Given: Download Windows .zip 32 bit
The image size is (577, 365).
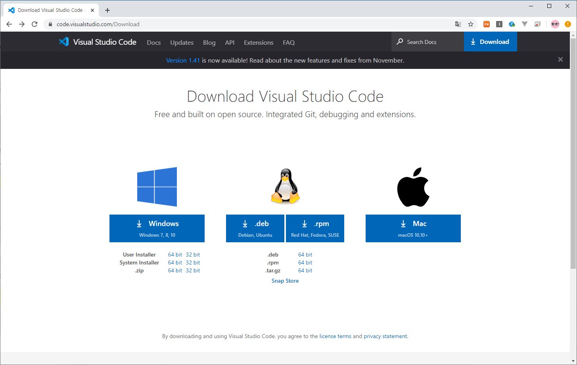Looking at the screenshot, I should [193, 270].
